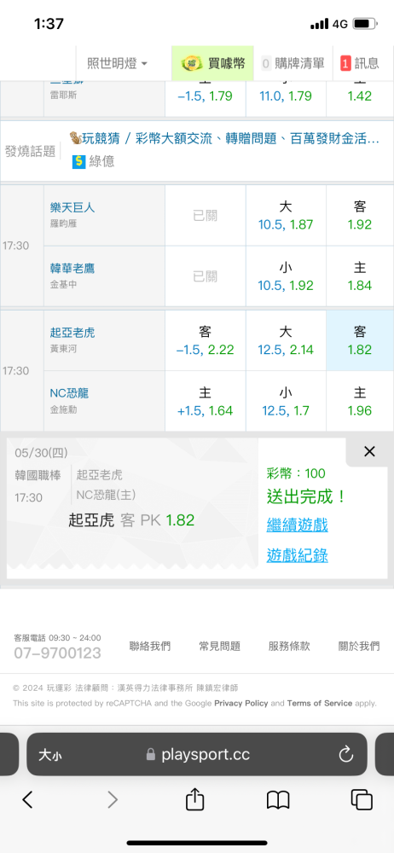394x853 pixels.
Task: Reload page with the refresh icon
Action: point(345,754)
